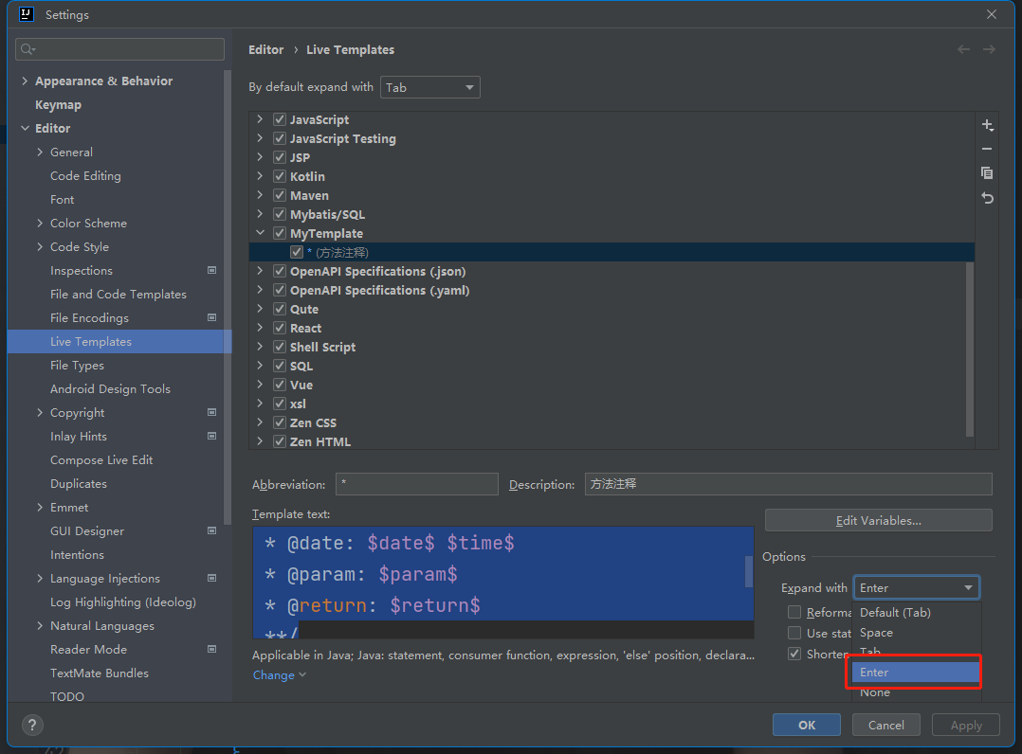Viewport: 1022px width, 754px height.
Task: Expand the Appearance & Behavior section
Action: pyautogui.click(x=25, y=81)
